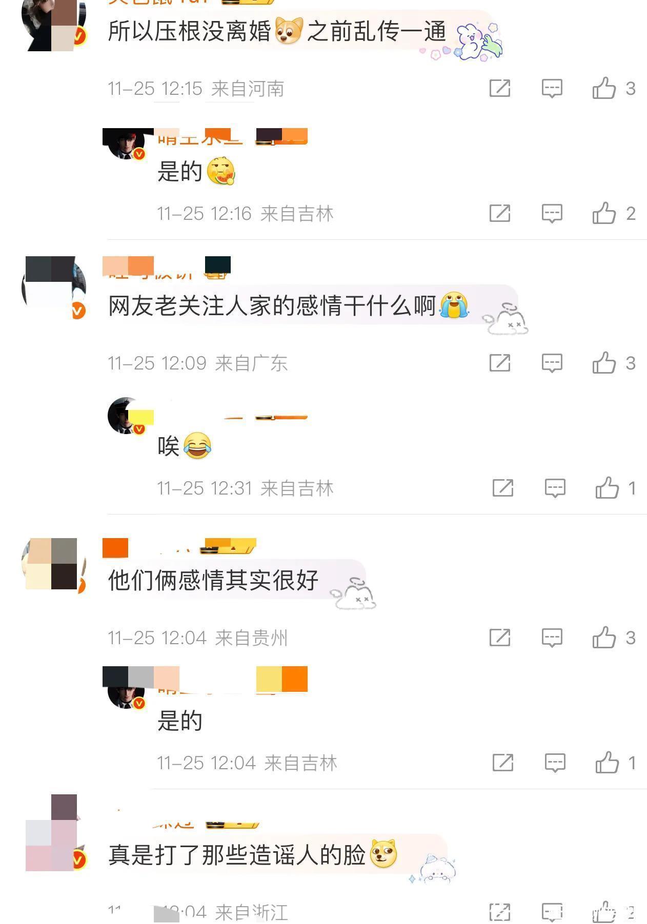The width and height of the screenshot is (647, 924).
Task: Share the 网友老关注人家的感情干什么啊 comment
Action: pyautogui.click(x=500, y=363)
